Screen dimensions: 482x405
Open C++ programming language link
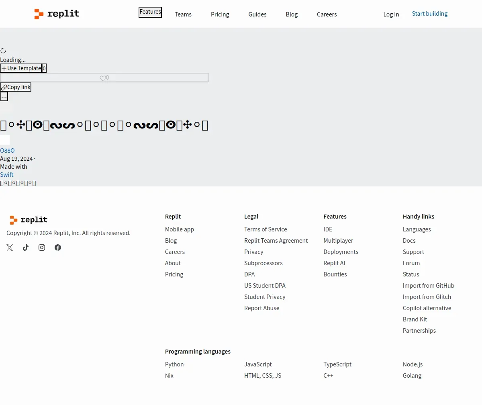[329, 376]
